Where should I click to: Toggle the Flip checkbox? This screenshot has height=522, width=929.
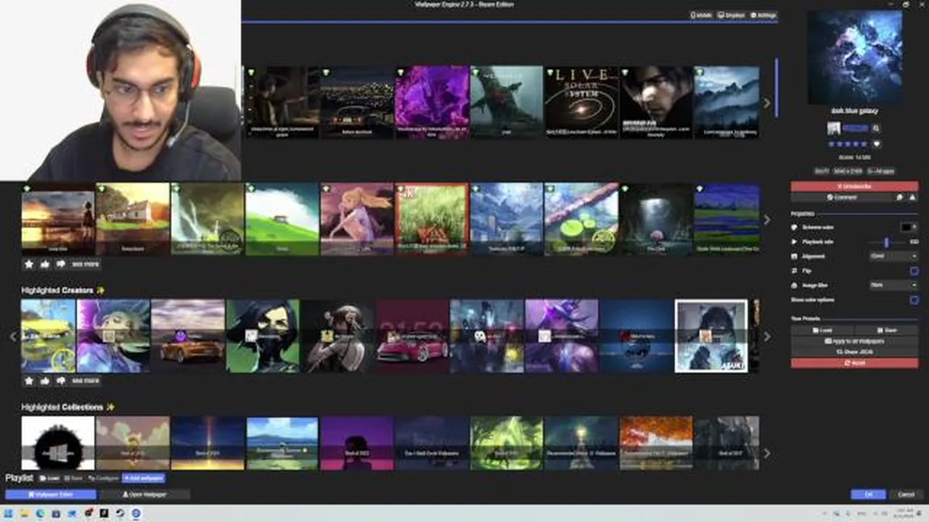[914, 270]
